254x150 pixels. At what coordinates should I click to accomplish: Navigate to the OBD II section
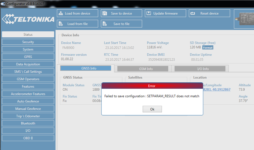28,138
